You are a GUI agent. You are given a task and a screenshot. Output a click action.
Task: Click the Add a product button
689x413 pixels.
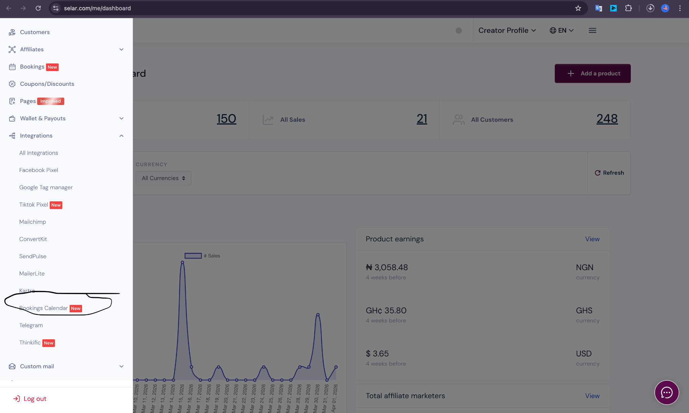[592, 73]
